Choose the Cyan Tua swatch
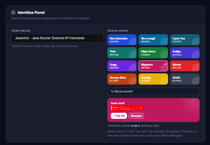Viewport: 210px width, 145px height. click(x=185, y=40)
